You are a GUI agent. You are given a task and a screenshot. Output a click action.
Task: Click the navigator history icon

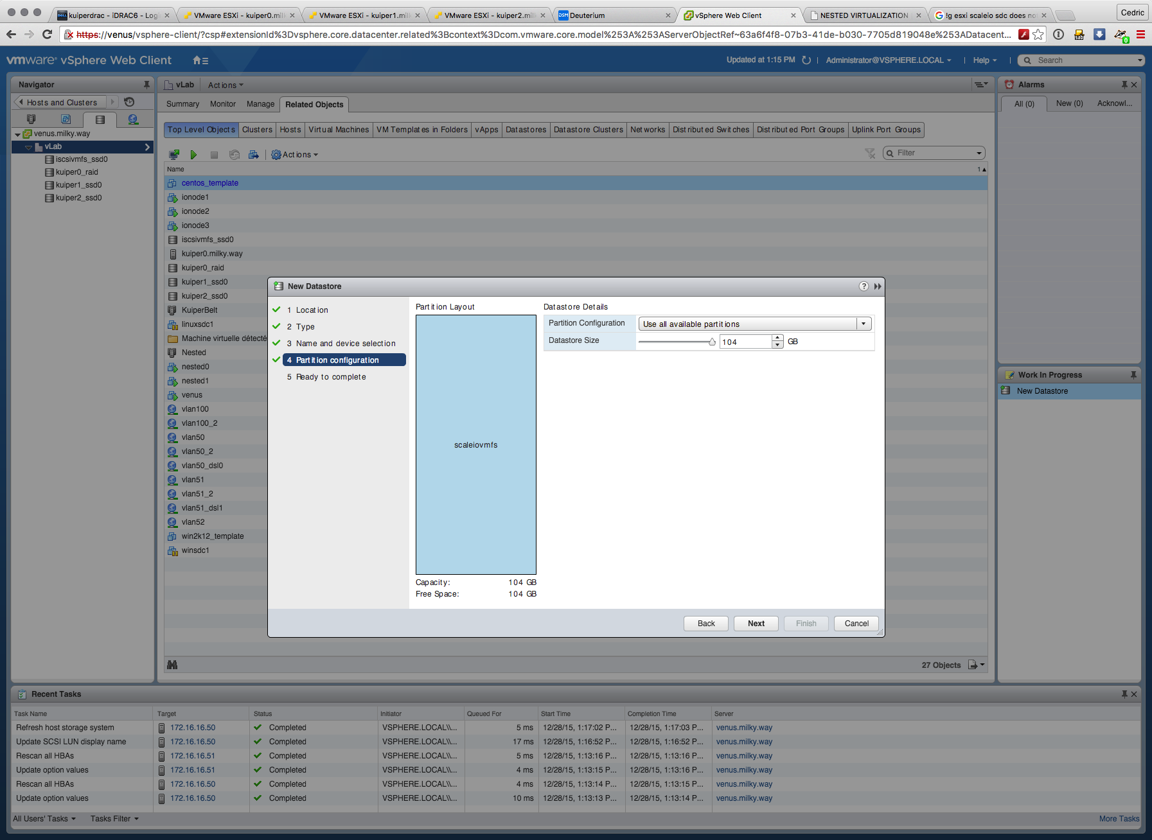pyautogui.click(x=129, y=102)
